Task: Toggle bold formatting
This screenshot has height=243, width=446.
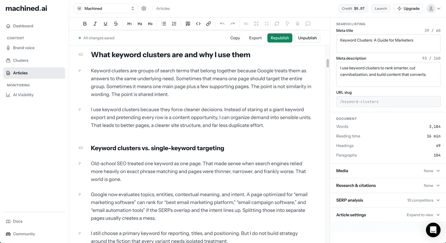Action: coord(85,24)
